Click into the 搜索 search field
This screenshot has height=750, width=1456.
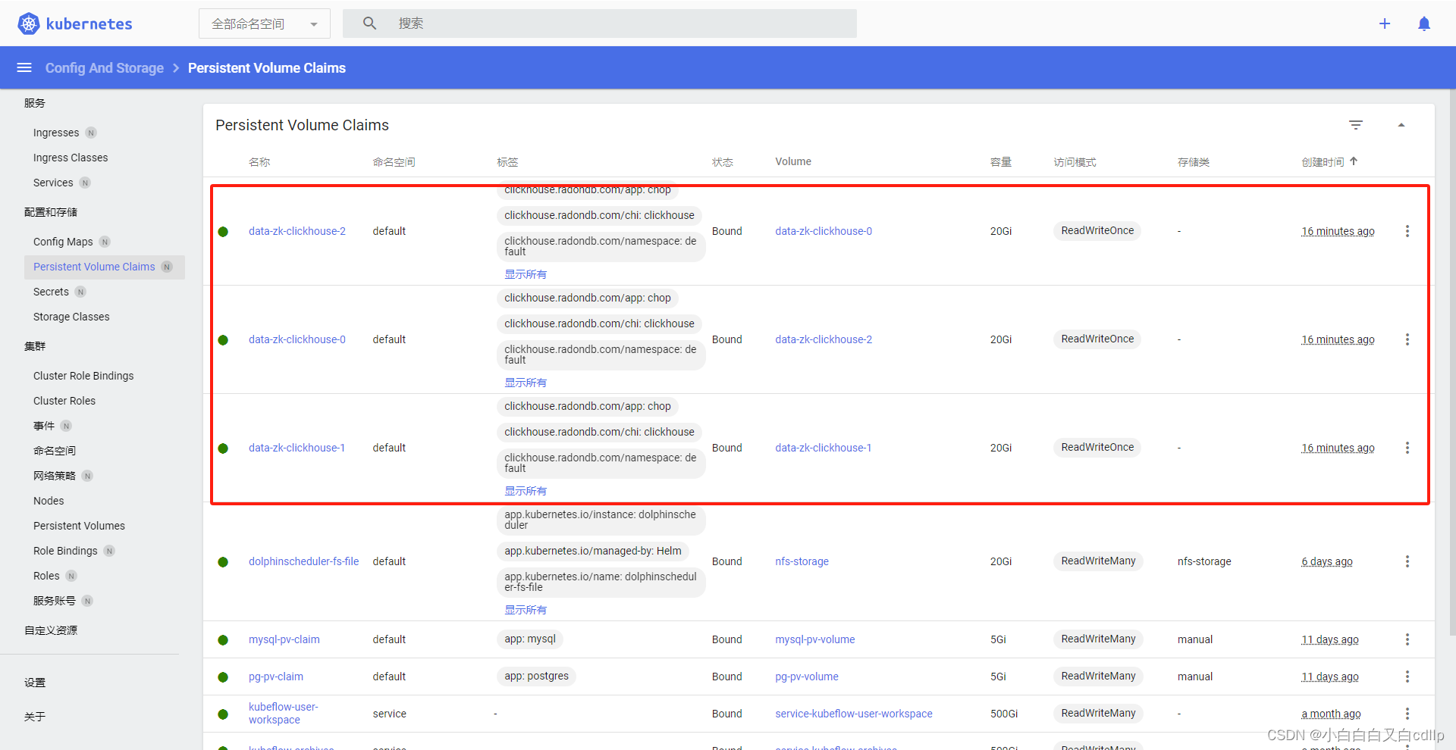600,23
